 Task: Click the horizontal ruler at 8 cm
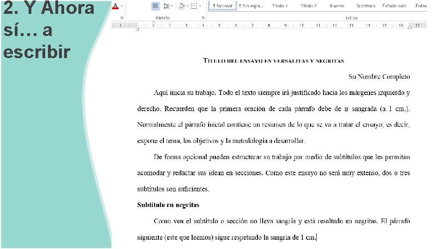point(269,25)
